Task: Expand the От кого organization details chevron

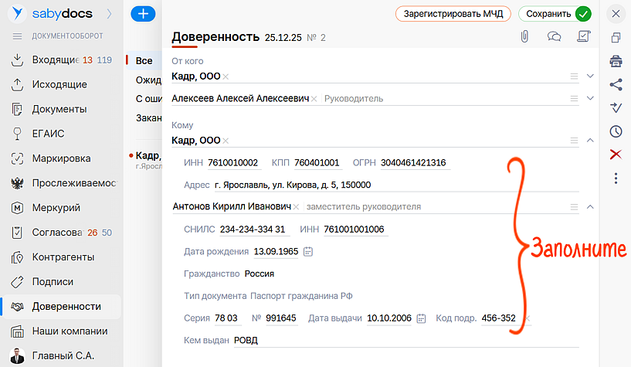Action: [590, 76]
